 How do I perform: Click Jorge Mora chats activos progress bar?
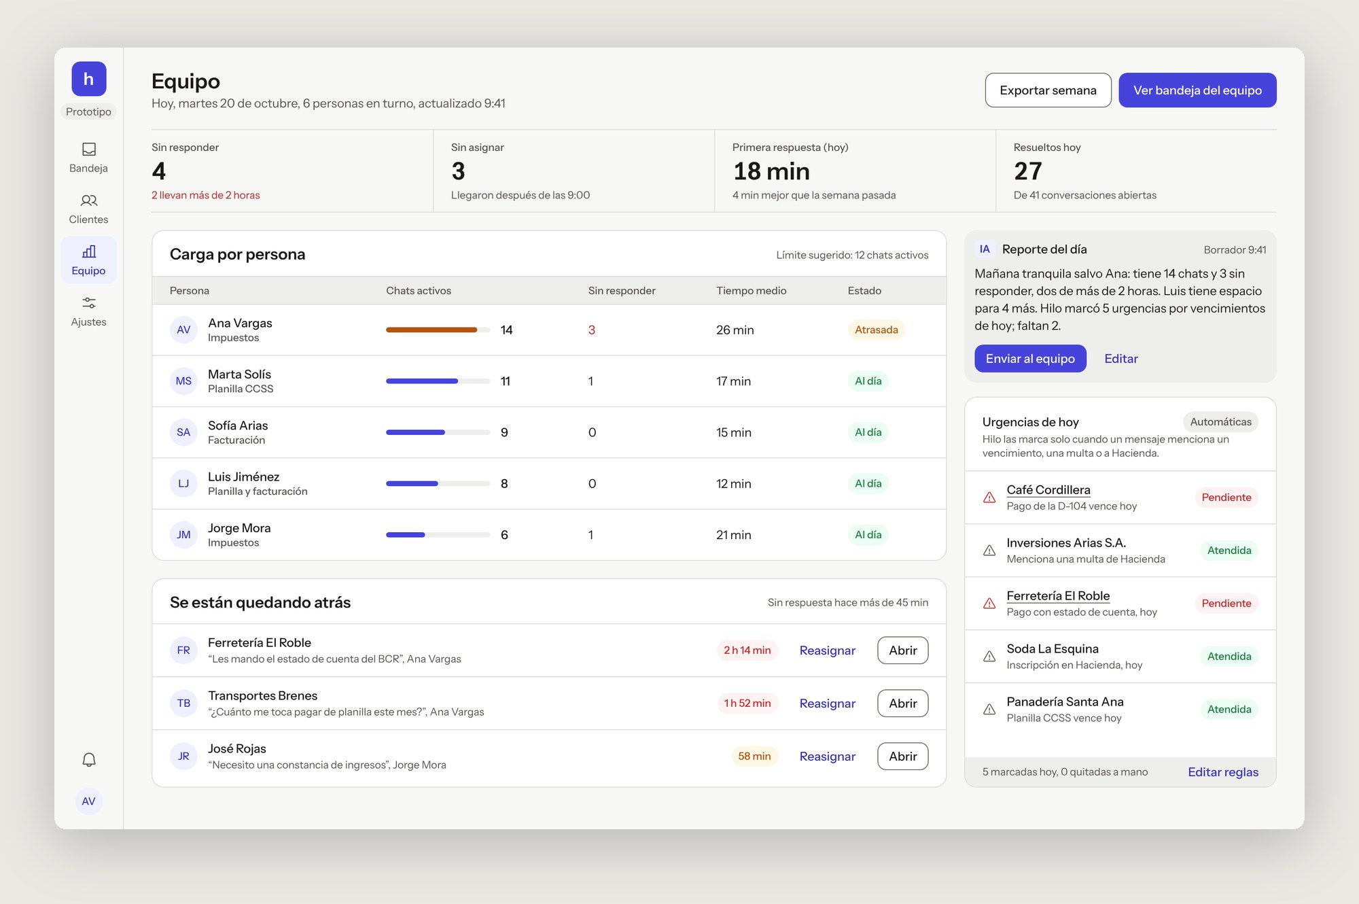[438, 535]
